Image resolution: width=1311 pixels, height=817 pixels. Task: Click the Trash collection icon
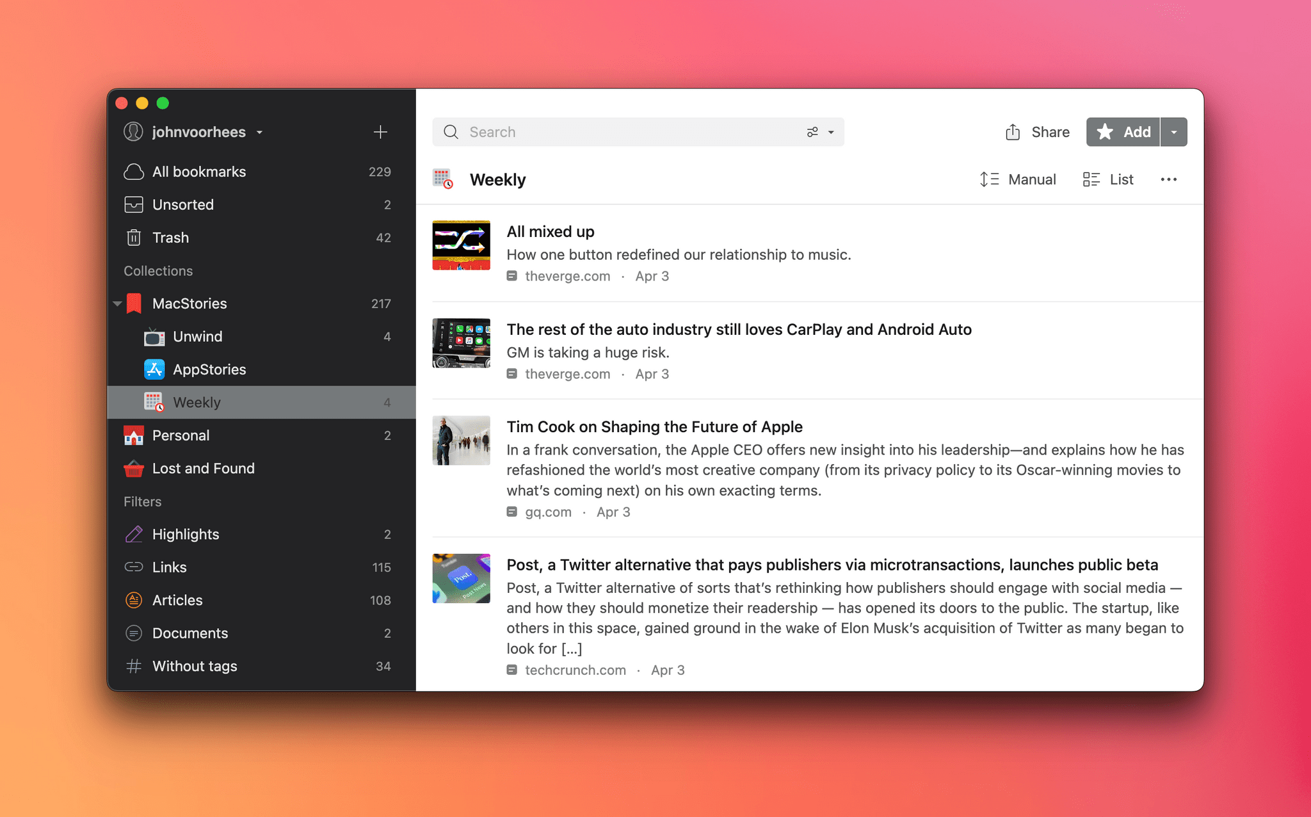click(134, 237)
